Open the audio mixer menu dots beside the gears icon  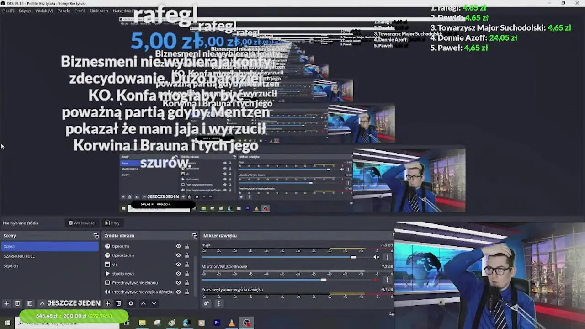218,303
